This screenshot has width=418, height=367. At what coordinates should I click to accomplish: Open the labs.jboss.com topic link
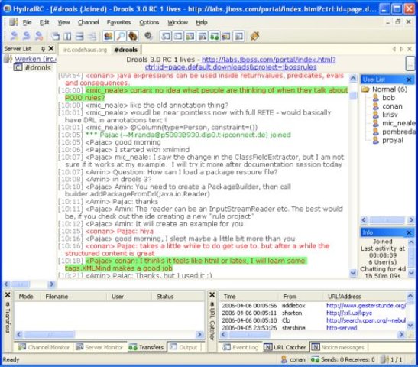click(240, 63)
